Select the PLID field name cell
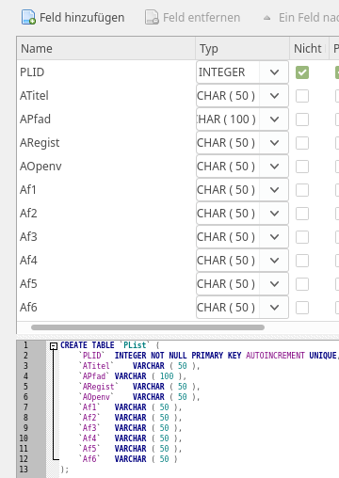Screen dimensions: 339x478 [x=106, y=72]
